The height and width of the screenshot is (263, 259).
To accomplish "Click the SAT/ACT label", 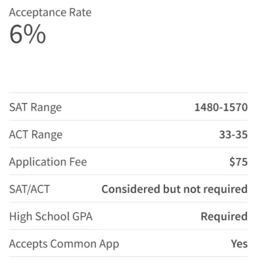I will pos(30,189).
